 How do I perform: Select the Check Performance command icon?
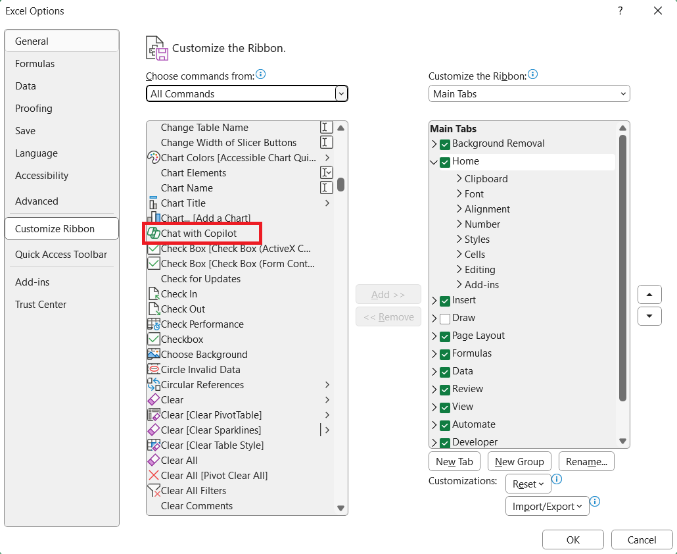[154, 324]
